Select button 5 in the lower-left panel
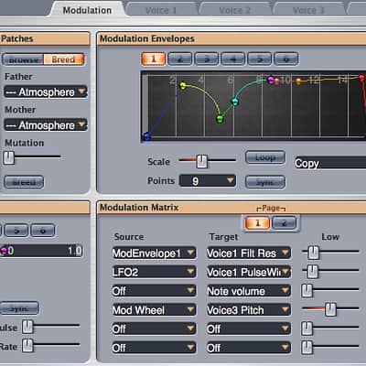 [16, 231]
